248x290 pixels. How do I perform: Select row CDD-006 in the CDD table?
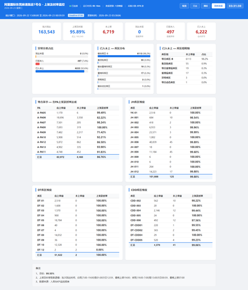(171, 220)
